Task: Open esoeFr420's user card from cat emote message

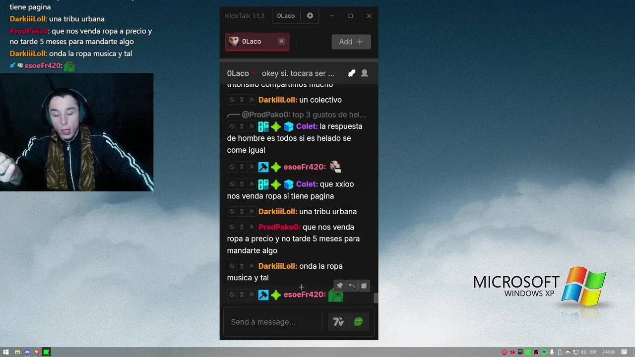Action: (x=305, y=167)
